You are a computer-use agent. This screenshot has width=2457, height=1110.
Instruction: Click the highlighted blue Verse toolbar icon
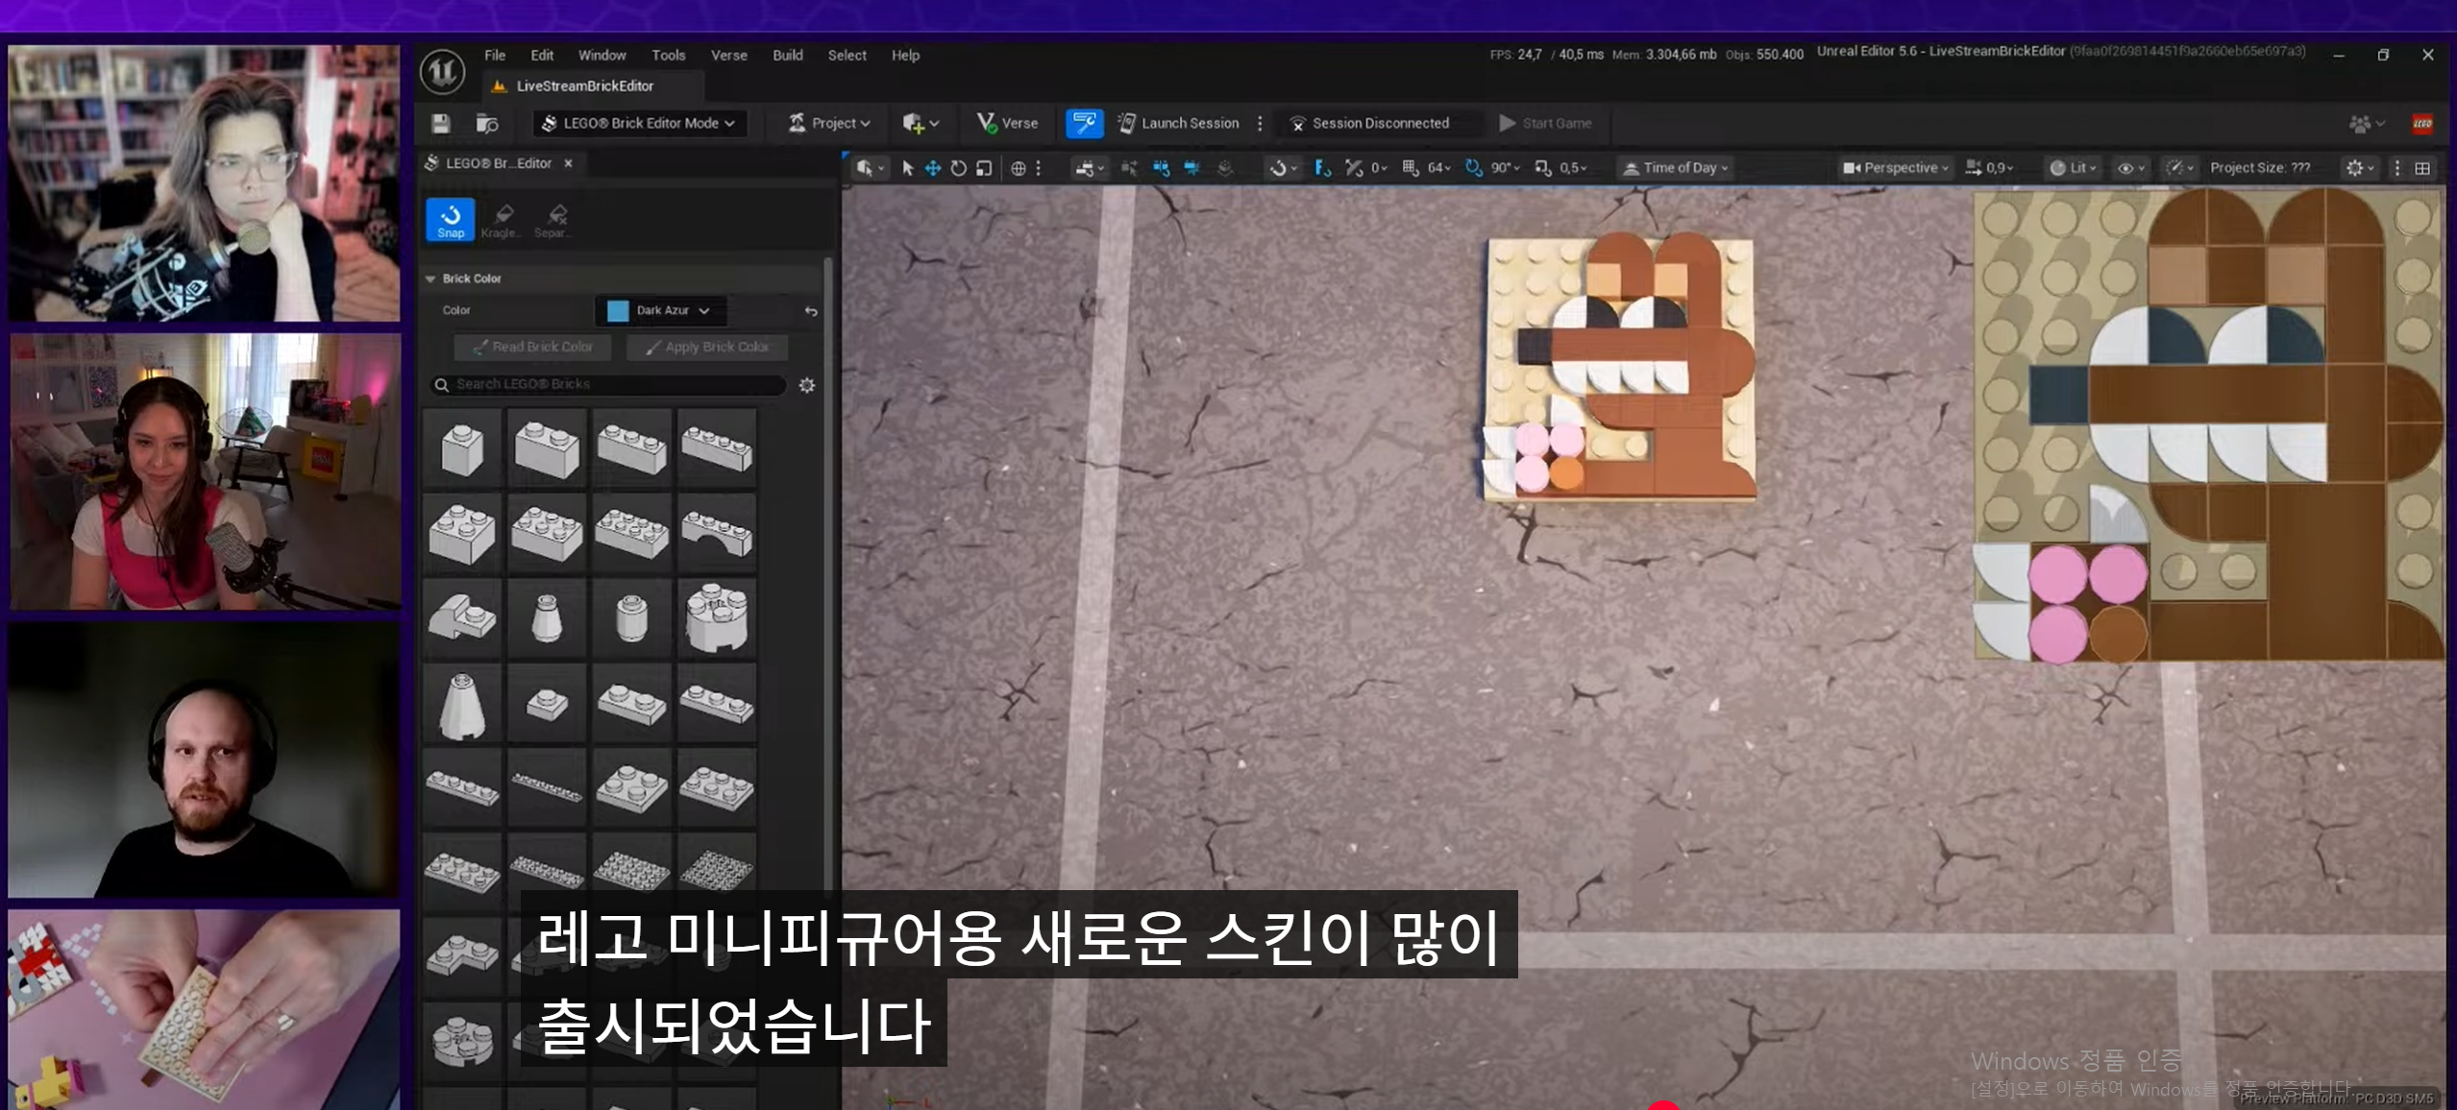pyautogui.click(x=1084, y=123)
